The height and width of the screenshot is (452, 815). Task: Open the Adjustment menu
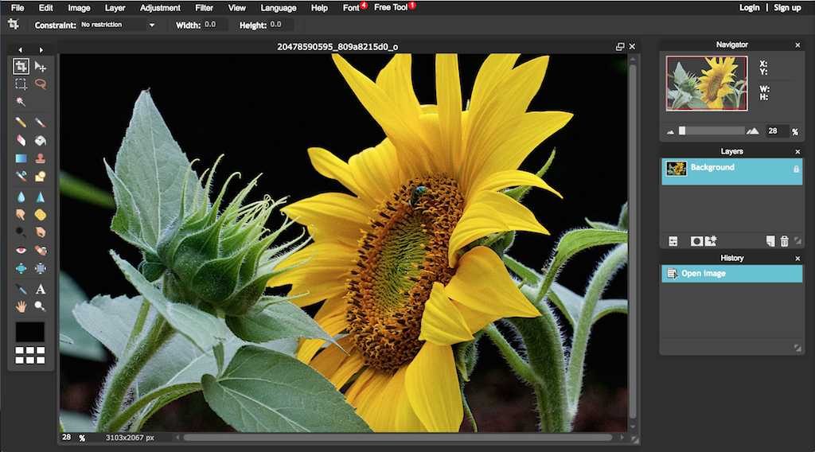click(160, 8)
